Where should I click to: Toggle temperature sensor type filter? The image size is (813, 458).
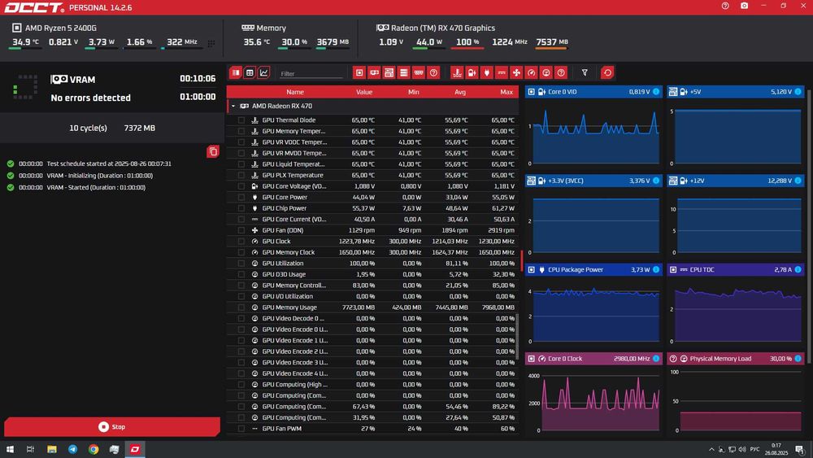coord(457,72)
